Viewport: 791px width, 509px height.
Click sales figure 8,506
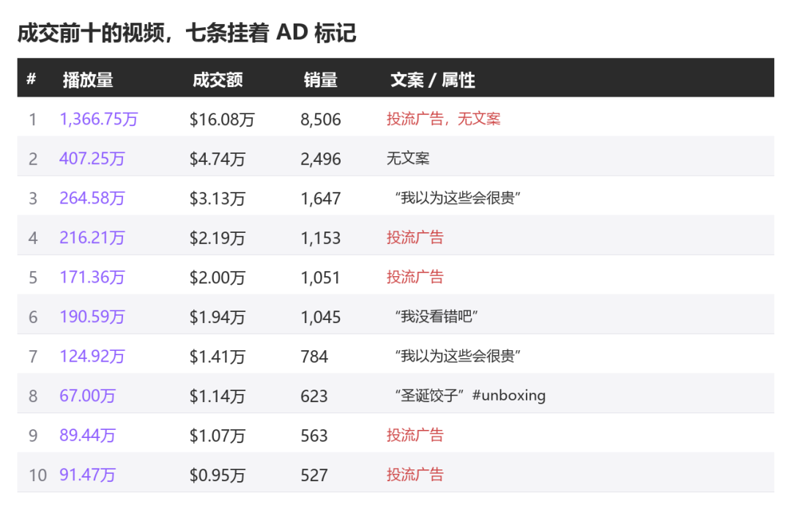click(321, 119)
